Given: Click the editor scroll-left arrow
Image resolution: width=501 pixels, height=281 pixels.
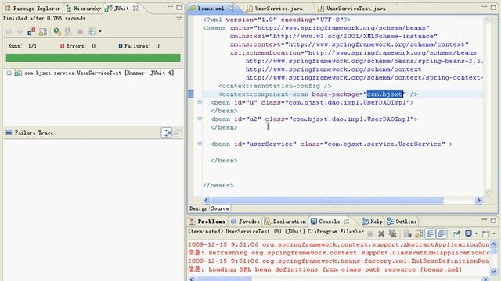Looking at the screenshot, I should (x=206, y=200).
